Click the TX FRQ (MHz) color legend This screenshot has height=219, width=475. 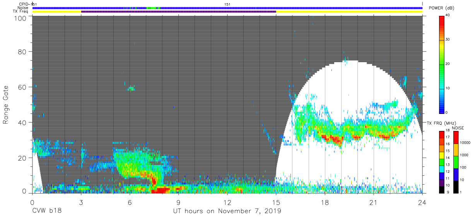tap(441, 162)
